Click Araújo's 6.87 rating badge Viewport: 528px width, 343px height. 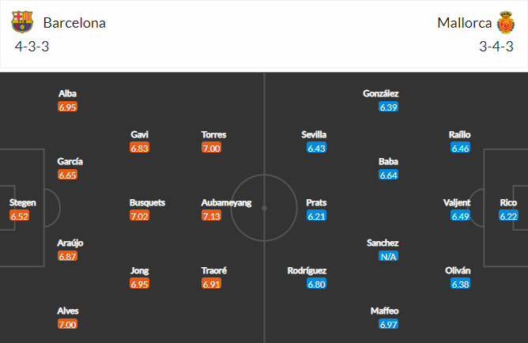(x=68, y=257)
